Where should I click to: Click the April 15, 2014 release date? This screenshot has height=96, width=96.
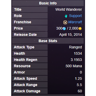[70, 35]
